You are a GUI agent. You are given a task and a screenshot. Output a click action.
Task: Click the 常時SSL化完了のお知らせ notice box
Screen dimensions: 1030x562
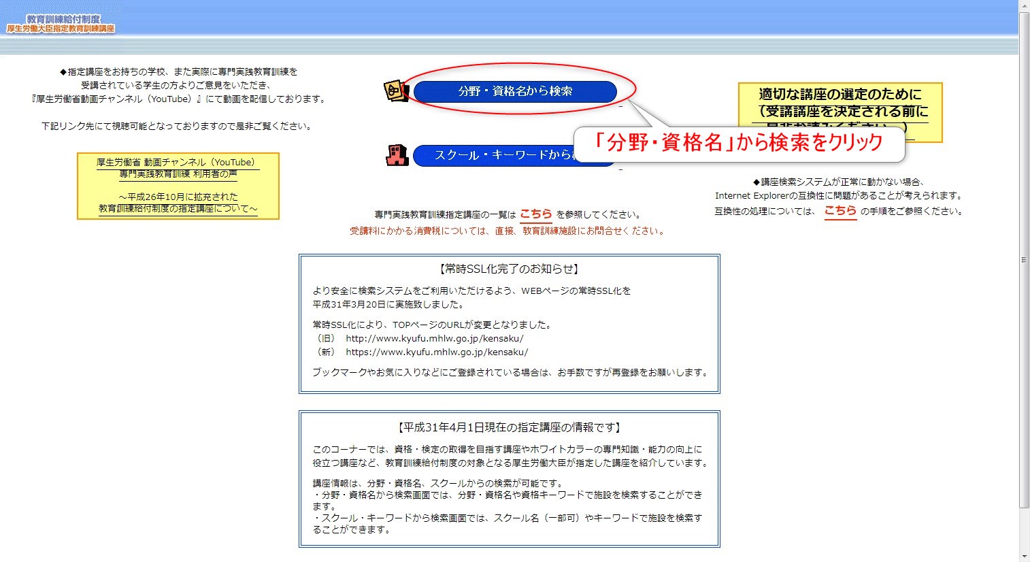click(x=509, y=323)
